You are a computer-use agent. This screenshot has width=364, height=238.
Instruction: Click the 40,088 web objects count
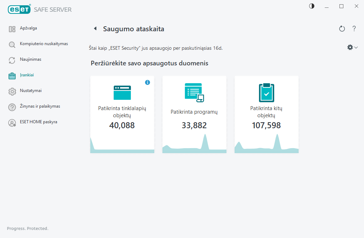tap(122, 125)
